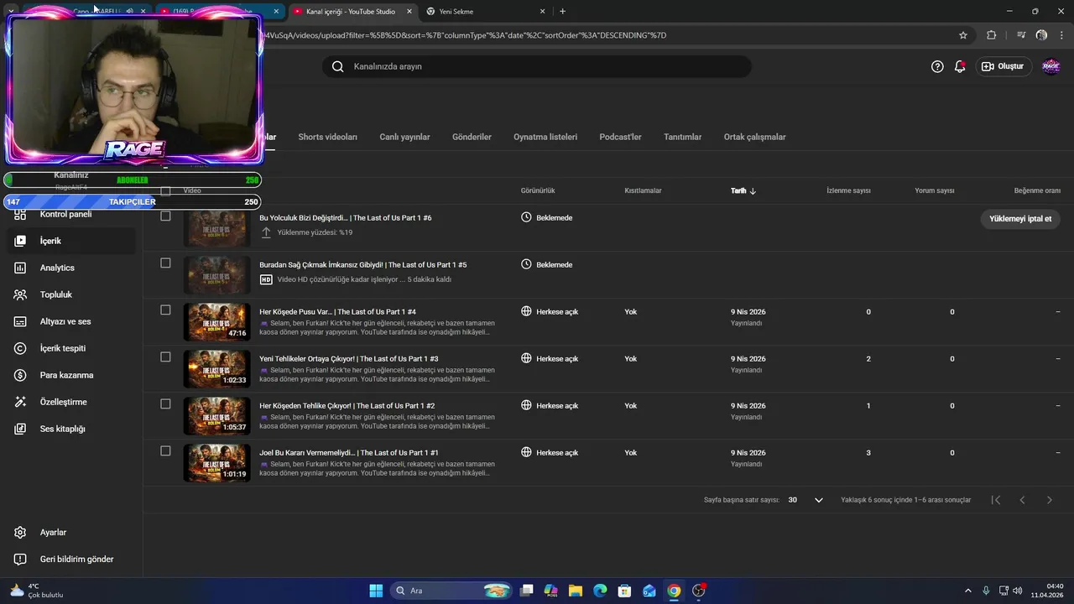This screenshot has width=1074, height=604.
Task: Open Chrome tab search dropdown
Action: tap(11, 11)
